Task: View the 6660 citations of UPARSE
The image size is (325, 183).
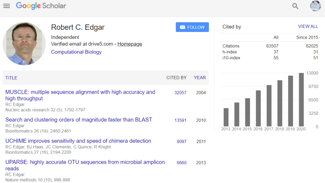Action: click(181, 163)
